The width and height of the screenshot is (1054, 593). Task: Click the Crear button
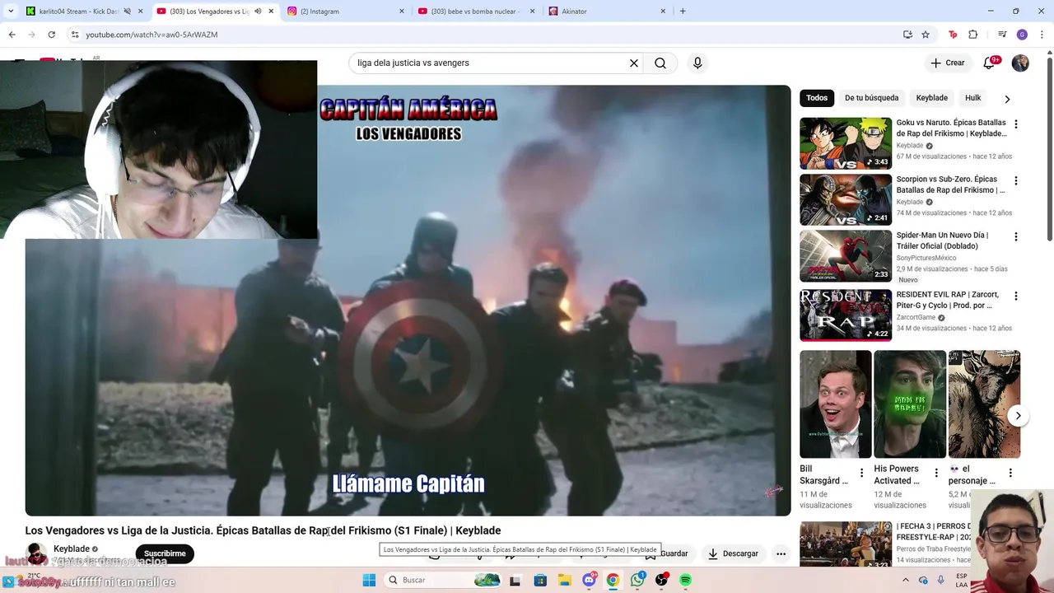(x=948, y=63)
